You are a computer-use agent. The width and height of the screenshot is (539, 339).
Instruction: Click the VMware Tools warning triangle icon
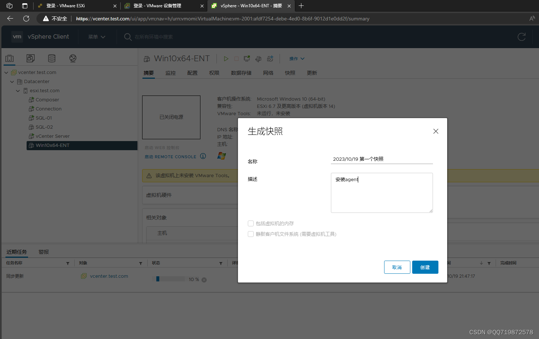pyautogui.click(x=149, y=176)
